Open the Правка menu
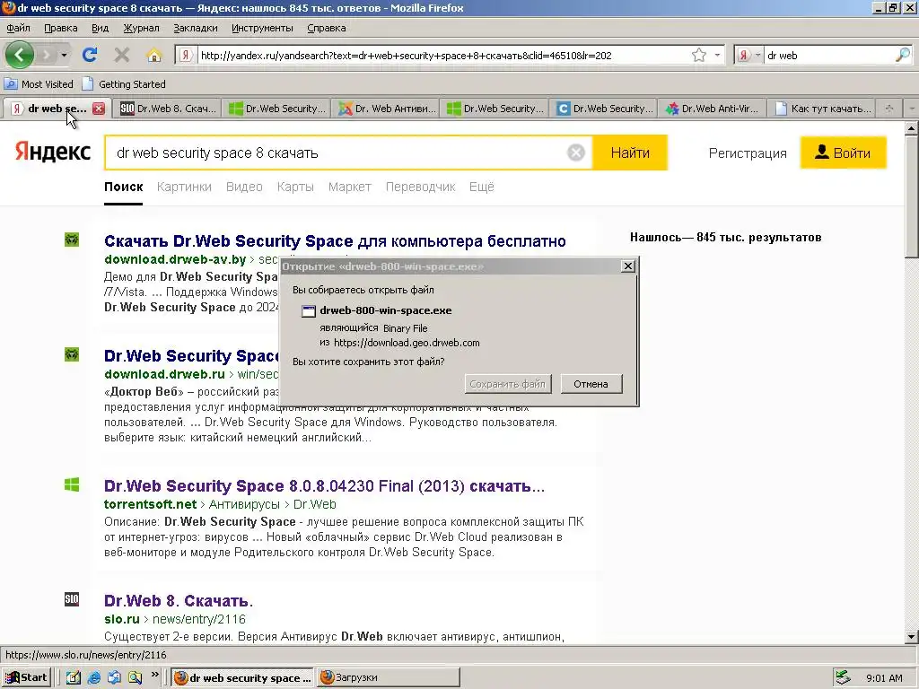The image size is (919, 689). point(60,28)
